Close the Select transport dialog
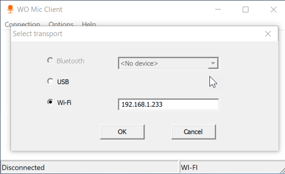Screen dimensions: 285x174 (268, 34)
